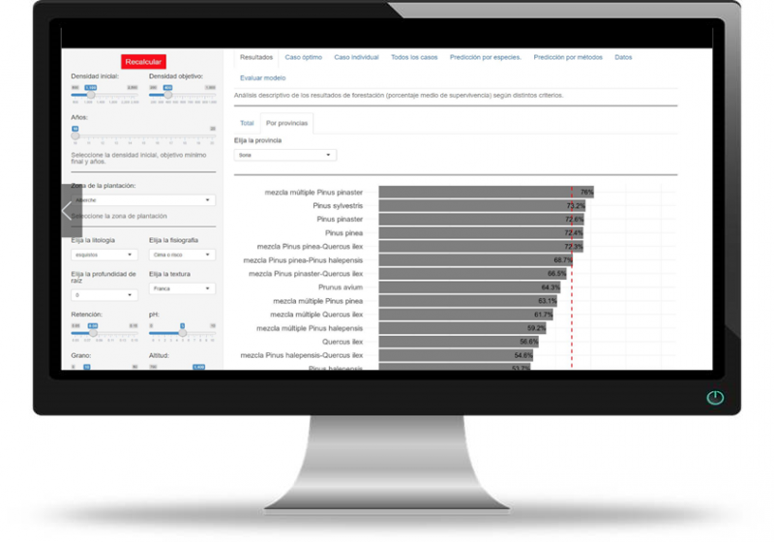This screenshot has height=542, width=774.
Task: Expand the litología dropdown
Action: [104, 255]
